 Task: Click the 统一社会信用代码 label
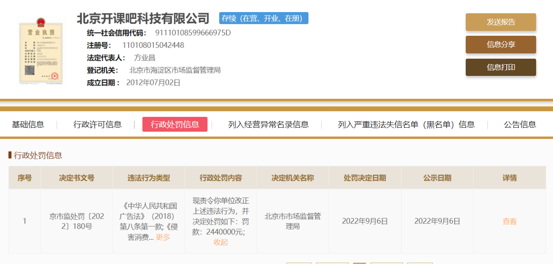(117, 33)
